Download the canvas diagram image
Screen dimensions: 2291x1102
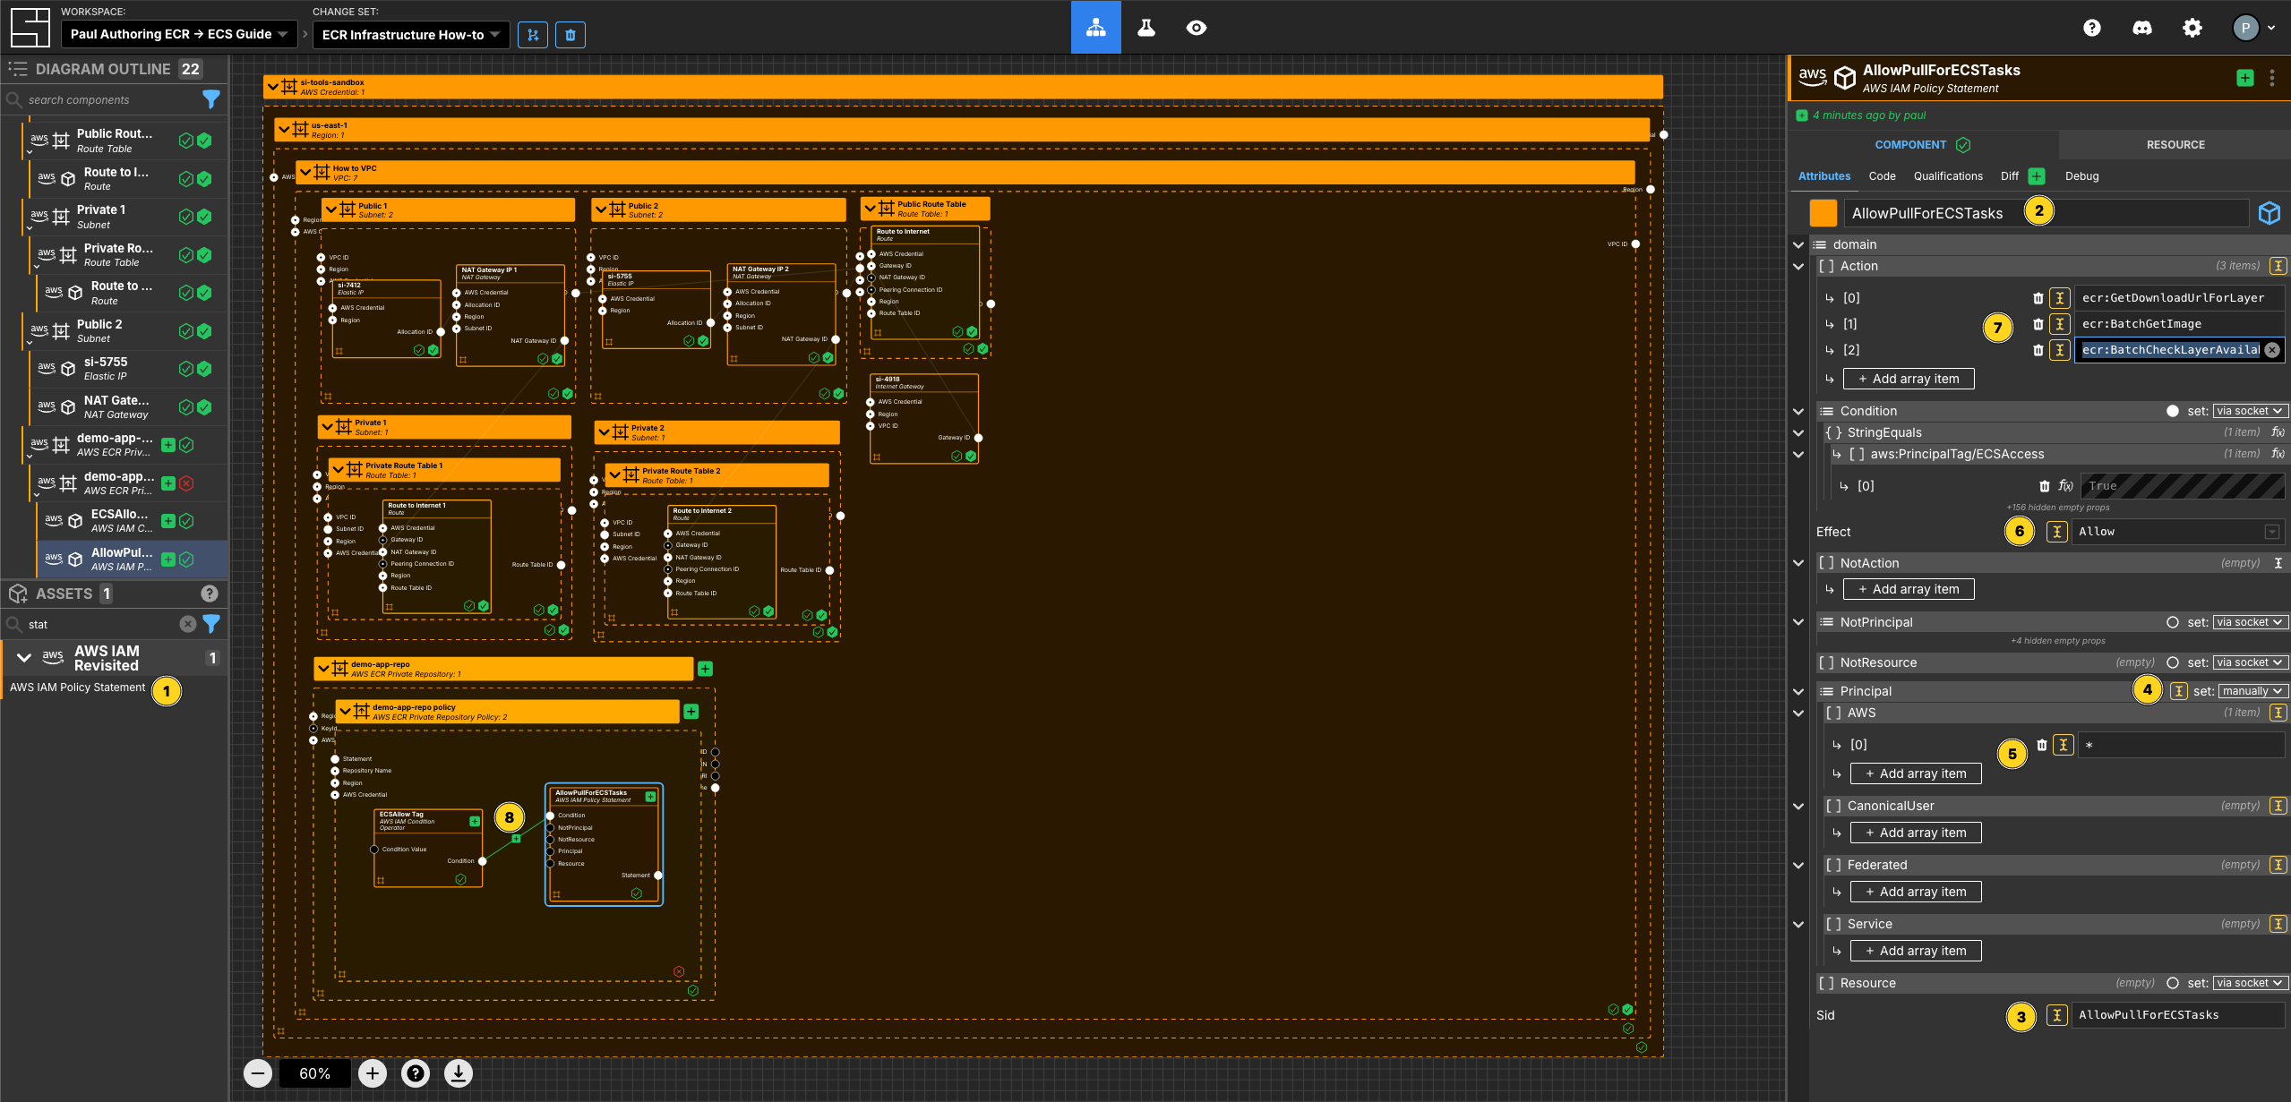(459, 1073)
